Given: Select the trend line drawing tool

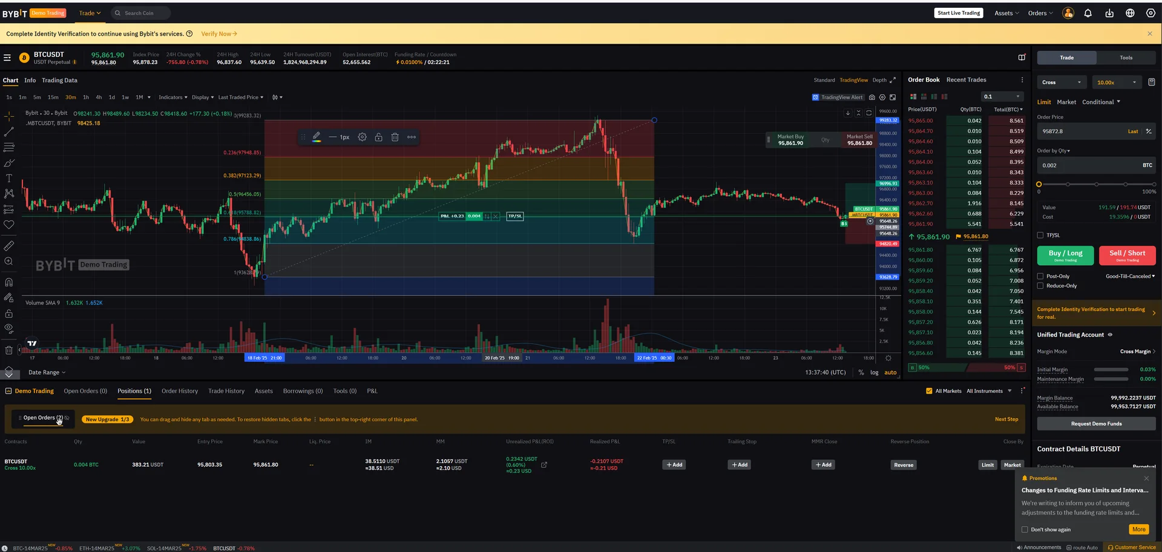Looking at the screenshot, I should 9,131.
